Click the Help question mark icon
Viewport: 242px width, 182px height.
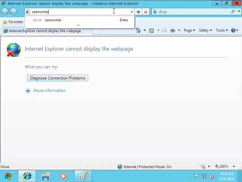[x=233, y=30]
